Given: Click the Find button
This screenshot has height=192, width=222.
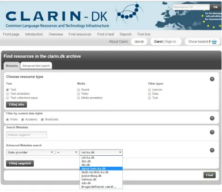Looking at the screenshot, I should 210,175.
